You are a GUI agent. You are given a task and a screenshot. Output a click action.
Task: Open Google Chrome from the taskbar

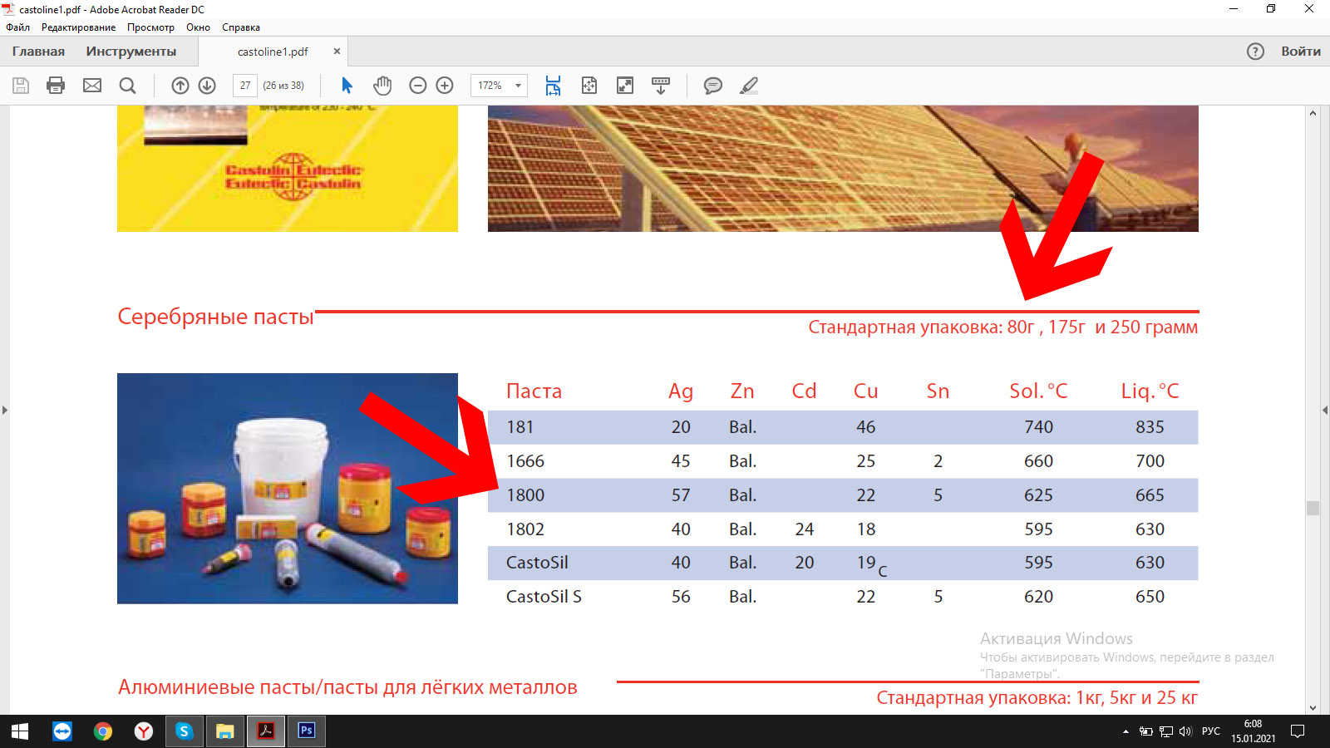(x=103, y=731)
